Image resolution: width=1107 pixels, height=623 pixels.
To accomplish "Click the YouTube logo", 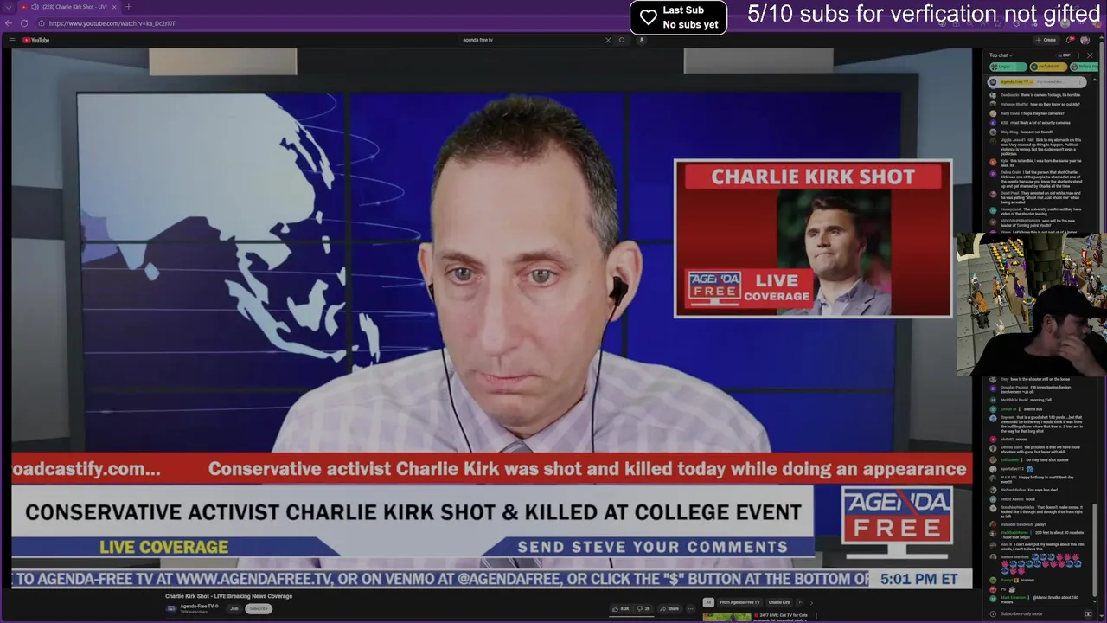I will pyautogui.click(x=35, y=40).
